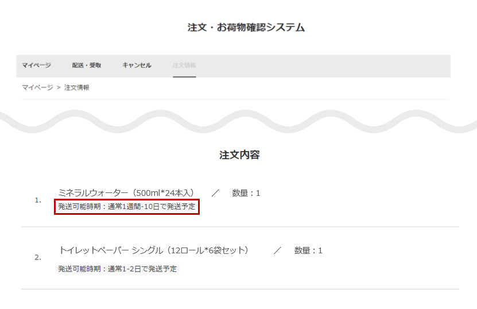This screenshot has height=309, width=477.
Task: Switch to the 配送・受取 tab
Action: click(87, 65)
